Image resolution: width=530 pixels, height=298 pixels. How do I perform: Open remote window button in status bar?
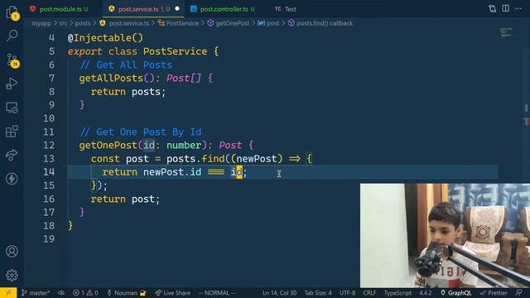tap(8, 293)
